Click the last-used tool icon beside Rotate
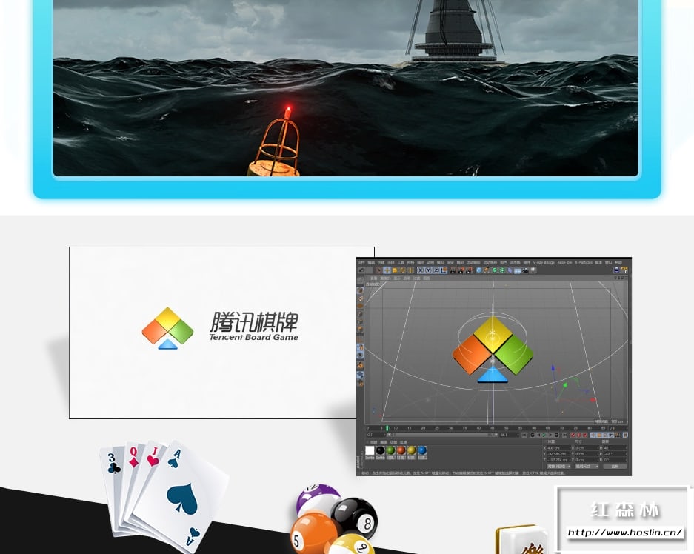The height and width of the screenshot is (554, 694). pos(411,270)
